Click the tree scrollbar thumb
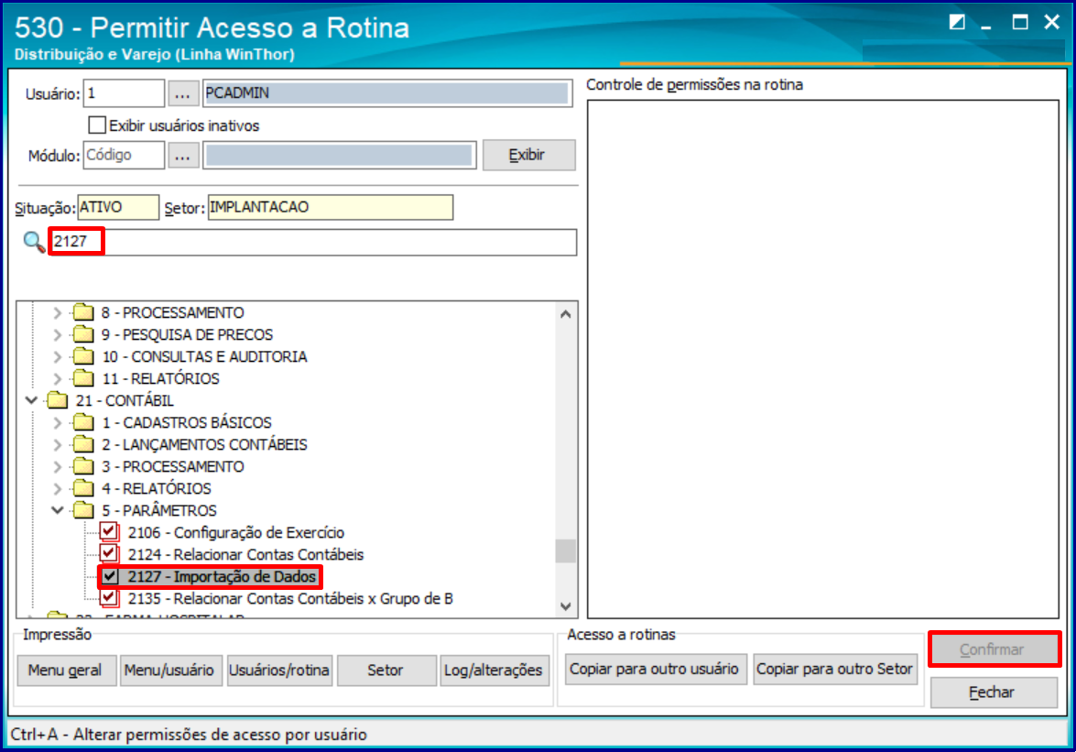1076x752 pixels. 565,551
